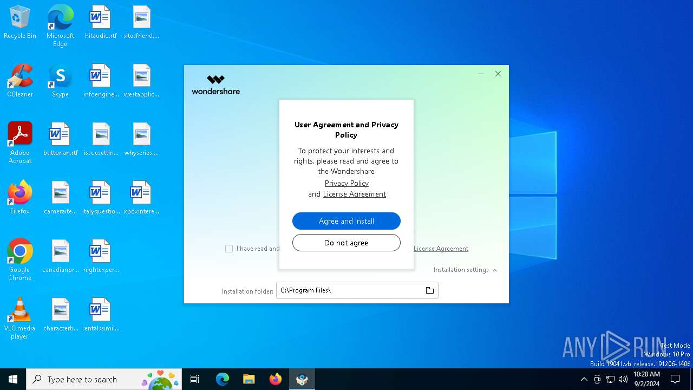Select issuesettin file on desktop

101,140
